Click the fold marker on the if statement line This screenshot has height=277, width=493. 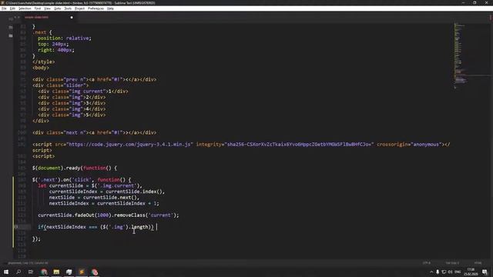pyautogui.click(x=16, y=227)
